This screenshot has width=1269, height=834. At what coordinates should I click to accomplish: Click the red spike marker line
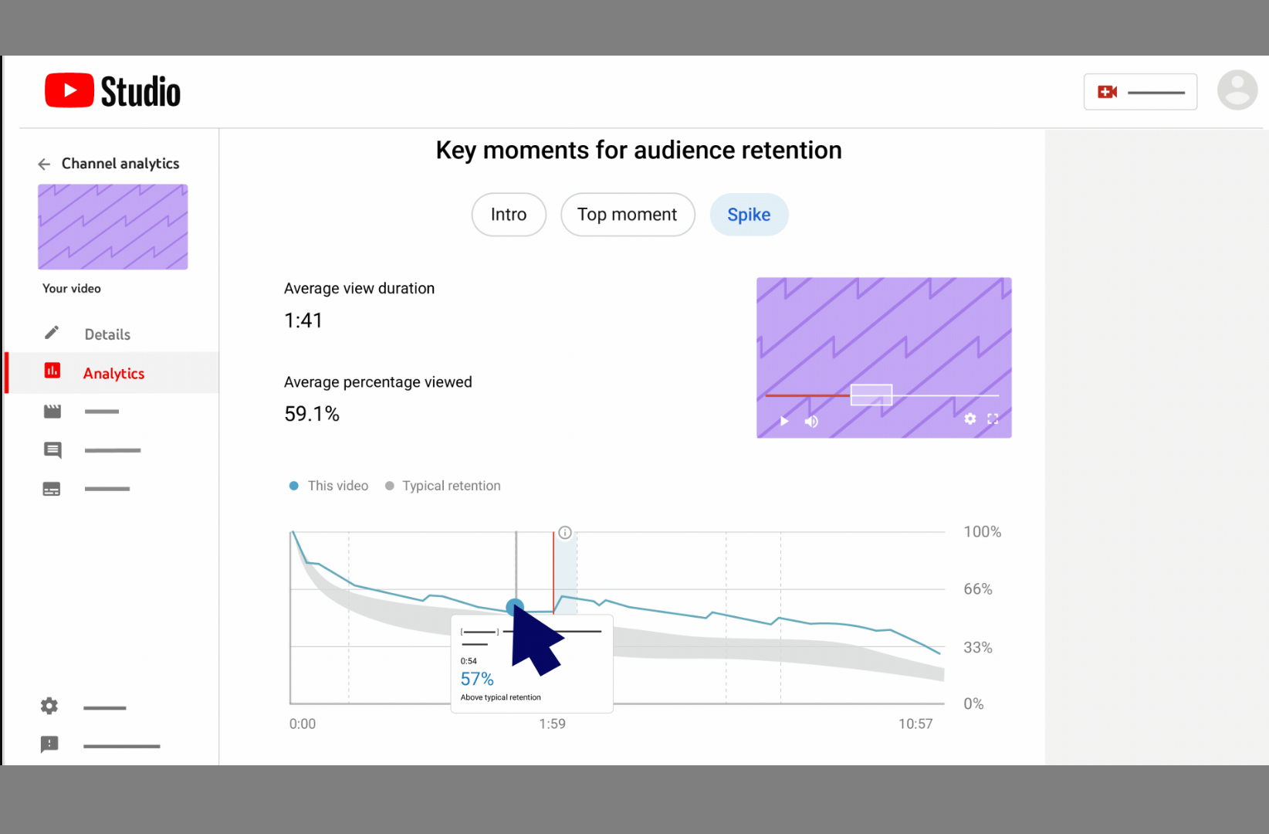(x=553, y=571)
